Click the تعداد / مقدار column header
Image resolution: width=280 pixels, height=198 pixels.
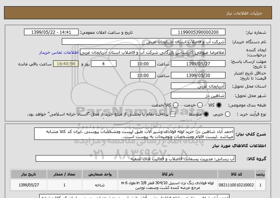[64, 174]
